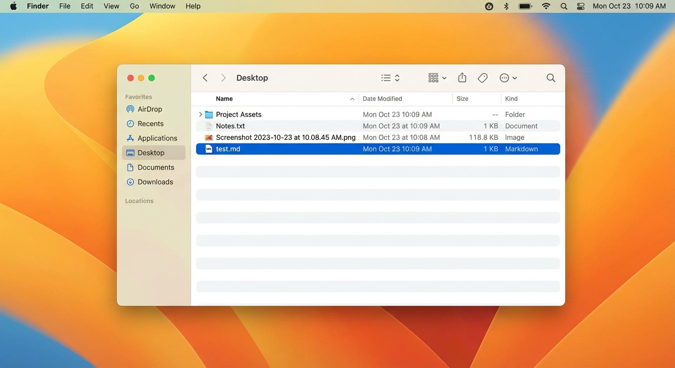675x368 pixels.
Task: Activate the search icon in the toolbar
Action: tap(550, 77)
